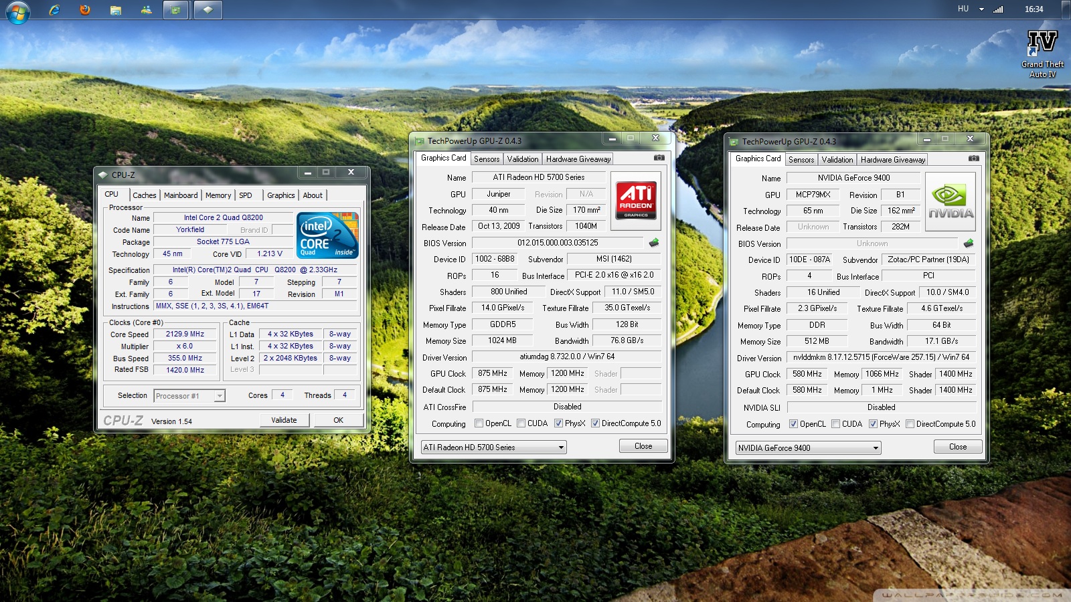The image size is (1071, 602).
Task: Switch to the GPU-Z taskbar button
Action: (x=176, y=9)
